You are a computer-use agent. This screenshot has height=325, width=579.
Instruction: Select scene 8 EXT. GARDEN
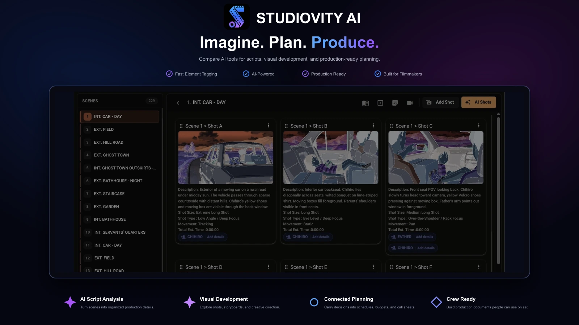tap(119, 207)
